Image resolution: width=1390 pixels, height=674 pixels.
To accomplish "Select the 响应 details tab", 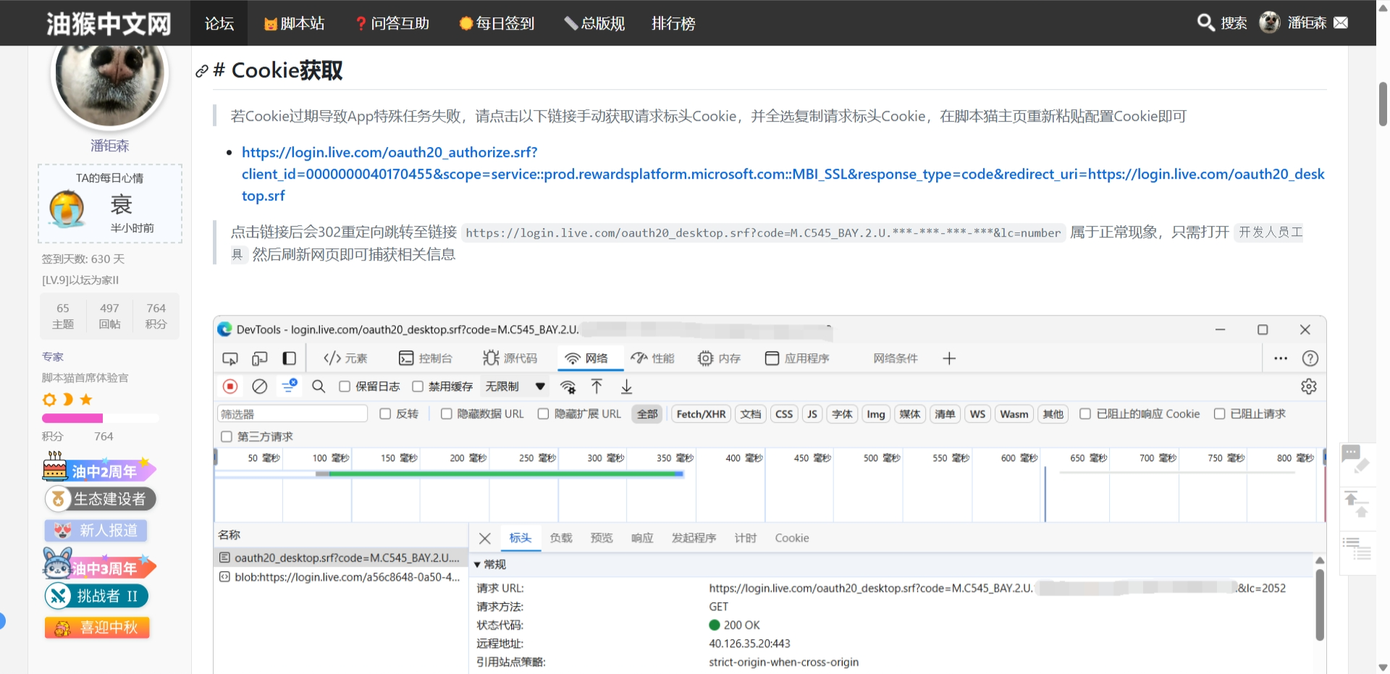I will [642, 538].
